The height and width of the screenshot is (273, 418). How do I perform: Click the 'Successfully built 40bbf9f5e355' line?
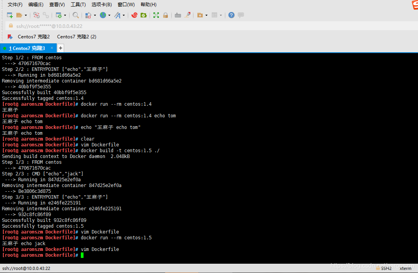click(x=44, y=92)
